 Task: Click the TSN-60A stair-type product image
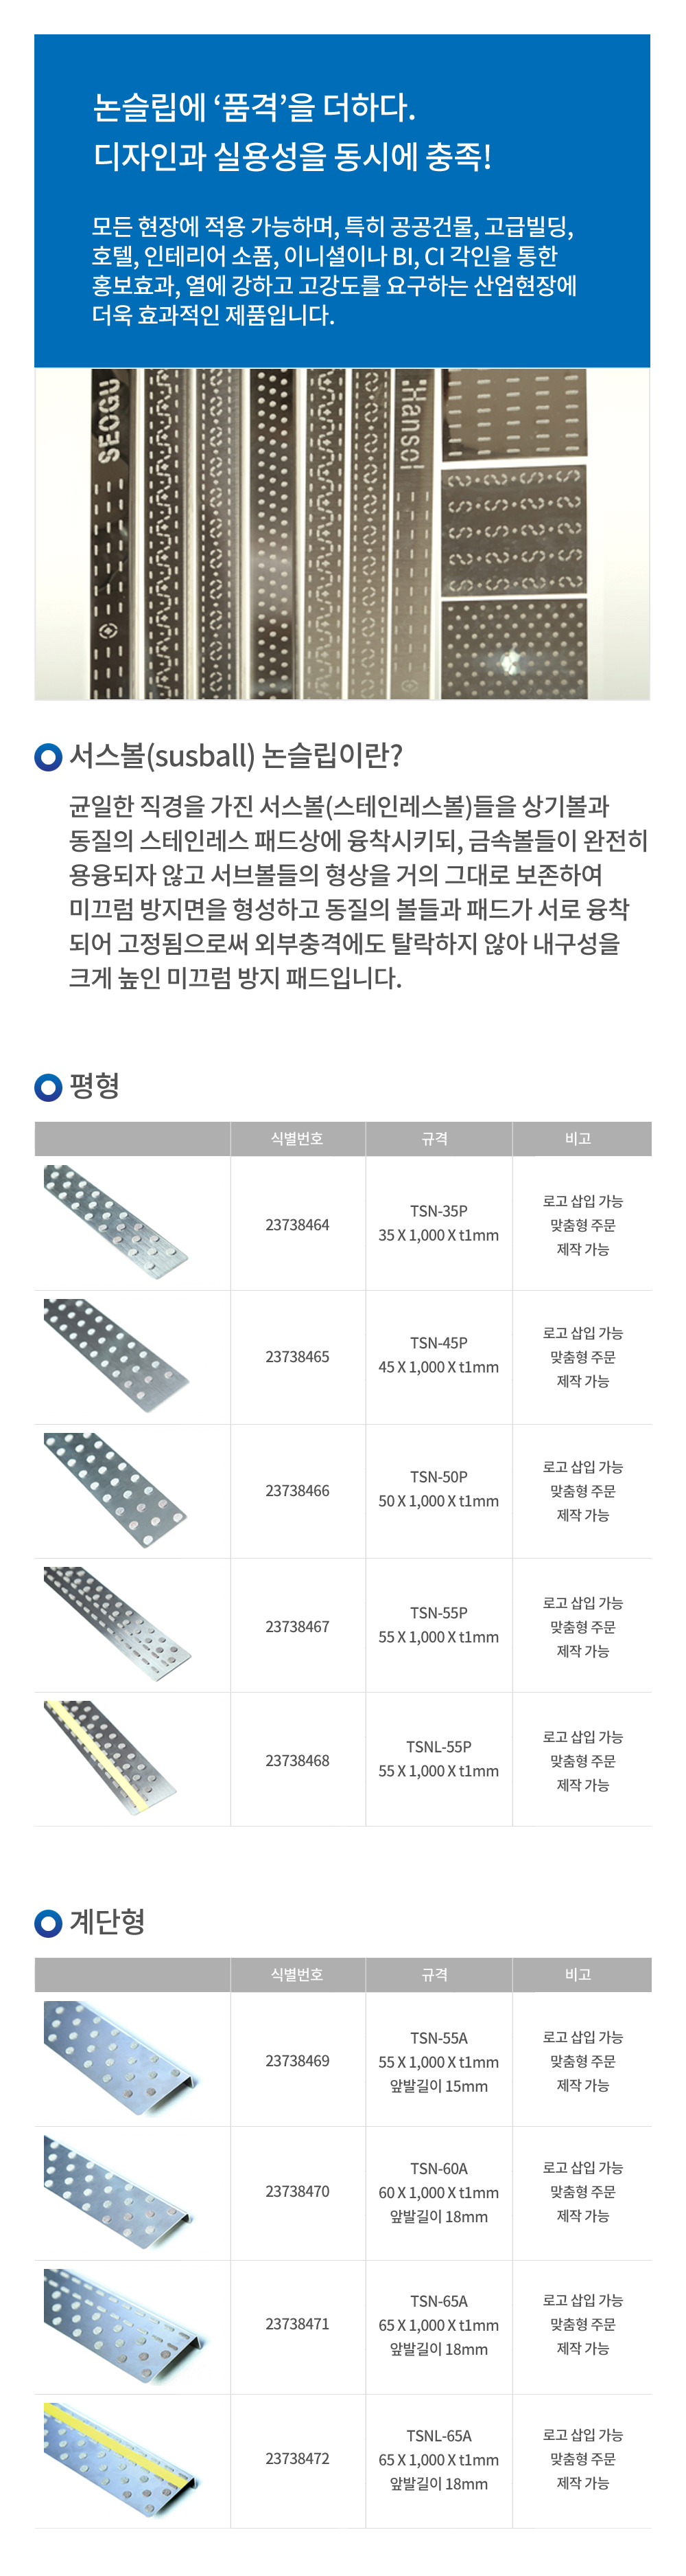click(118, 2191)
